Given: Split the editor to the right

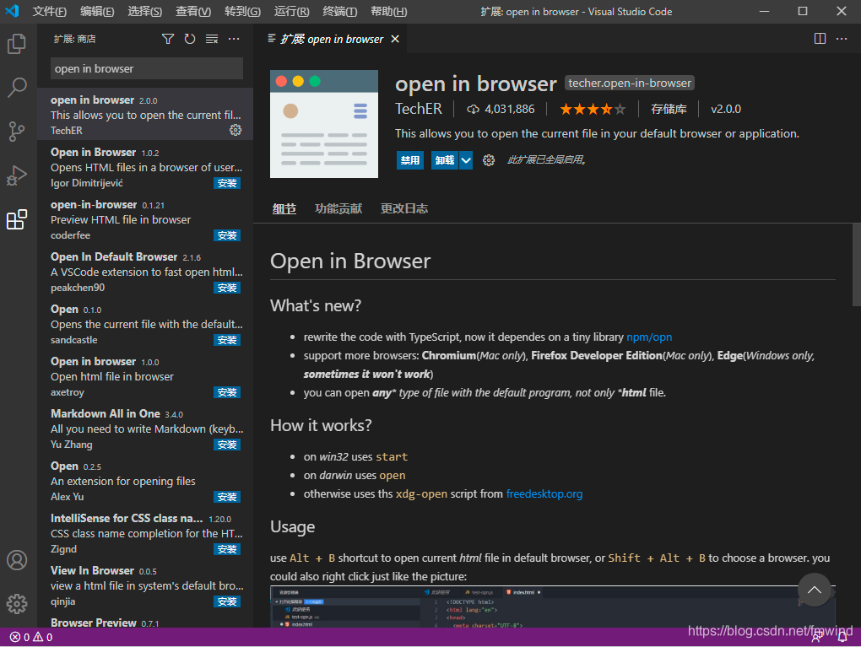Looking at the screenshot, I should 820,39.
